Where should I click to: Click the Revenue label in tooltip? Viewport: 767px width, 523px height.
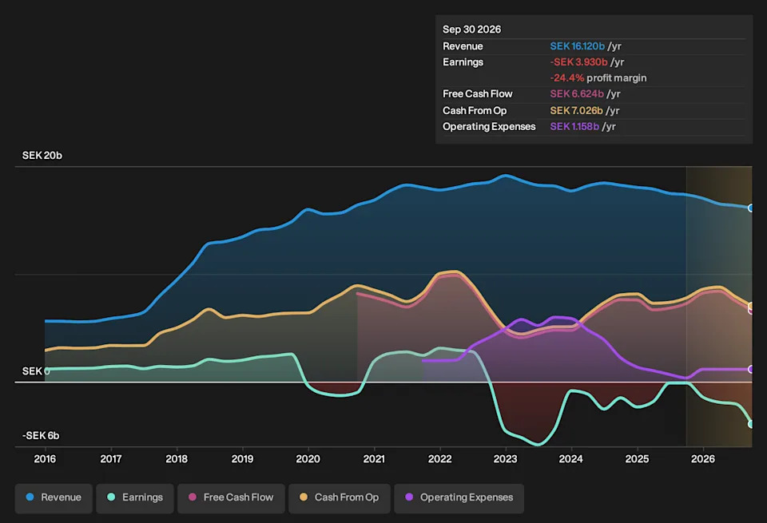click(463, 46)
